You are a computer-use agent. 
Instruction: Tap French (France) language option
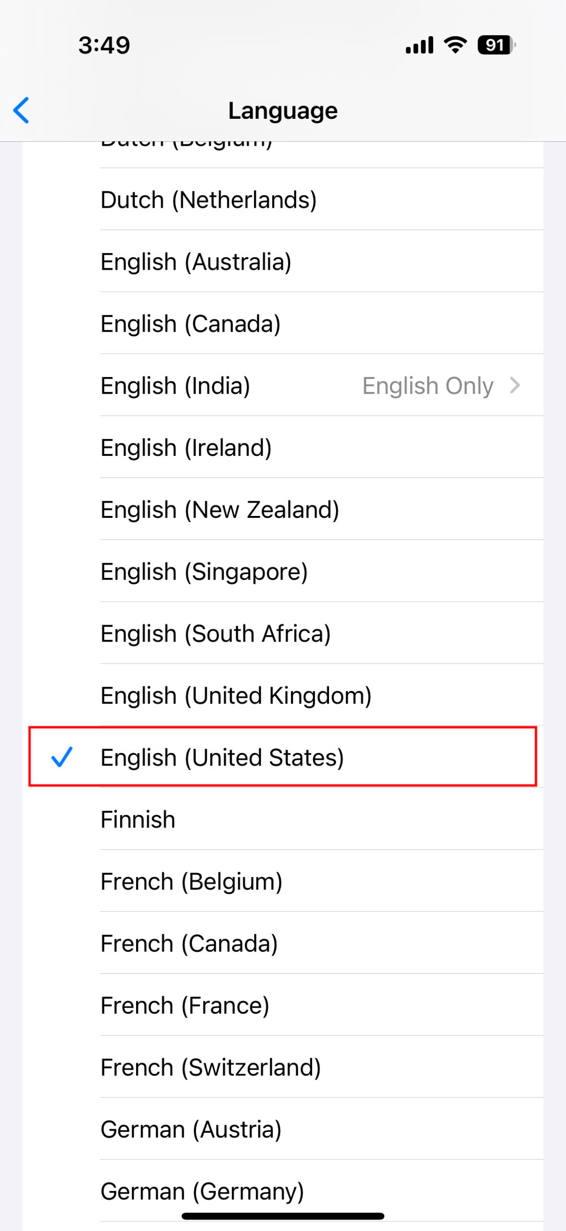[x=185, y=1005]
